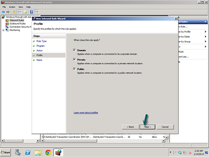
Task: Click the Windows Firewall root node icon
Action: [3, 17]
